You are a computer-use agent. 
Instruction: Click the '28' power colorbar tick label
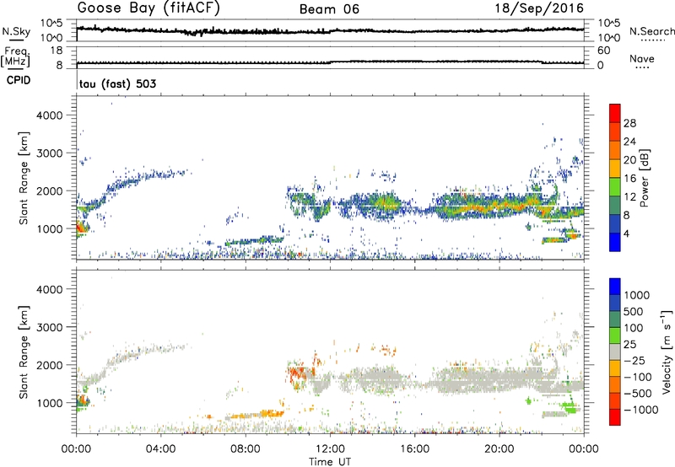629,123
